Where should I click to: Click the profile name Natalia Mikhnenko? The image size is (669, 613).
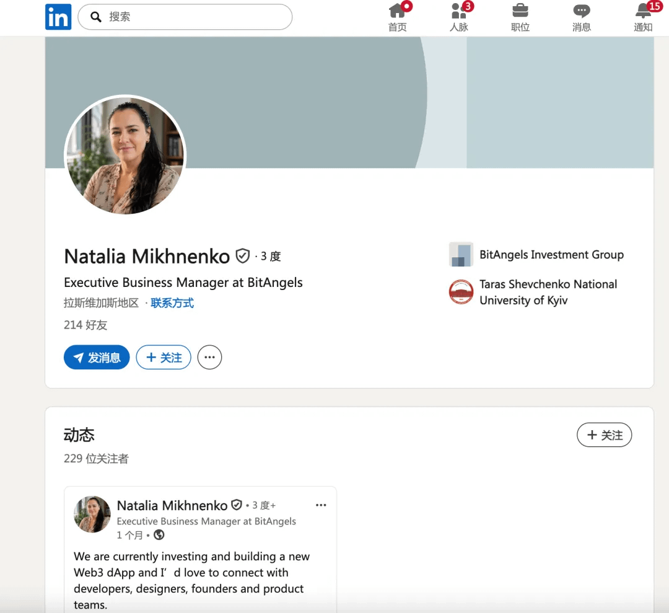[147, 257]
